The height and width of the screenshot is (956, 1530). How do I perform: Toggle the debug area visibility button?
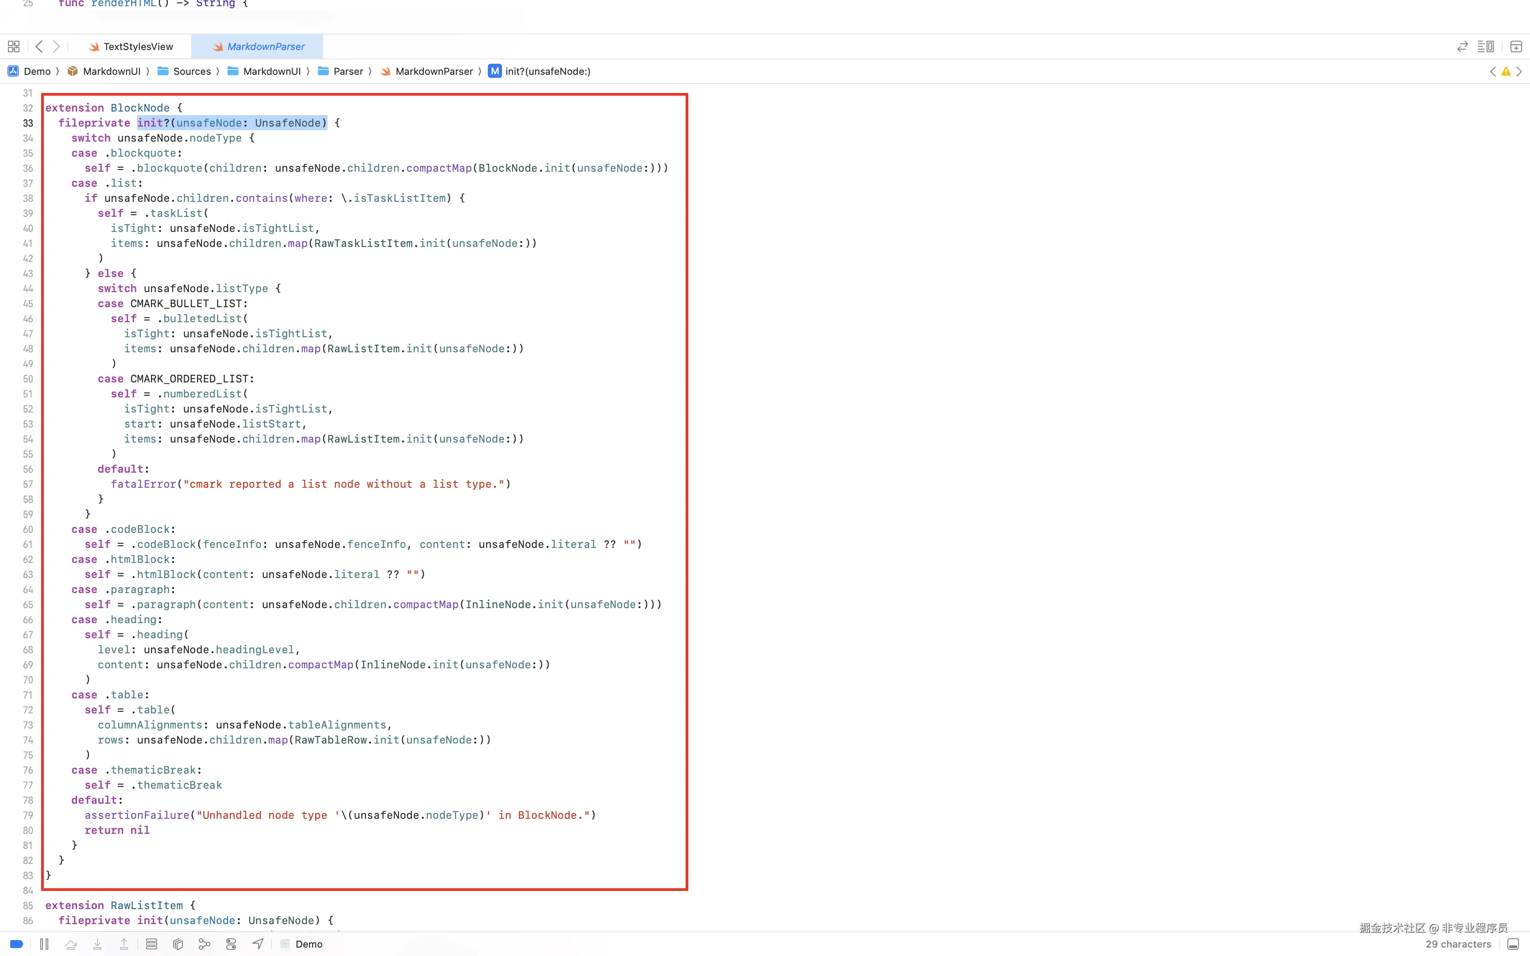click(1513, 944)
